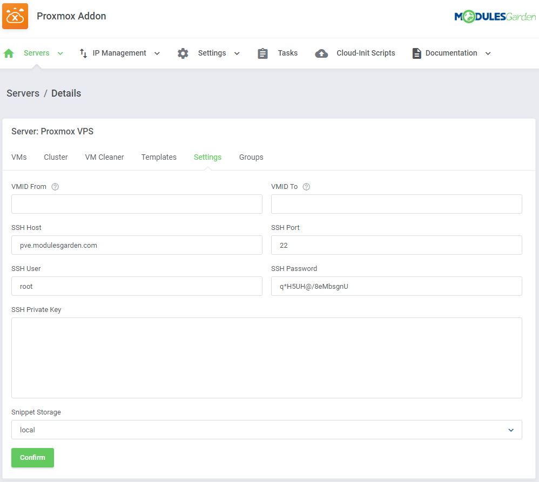Click the VMID From help icon

(55, 187)
